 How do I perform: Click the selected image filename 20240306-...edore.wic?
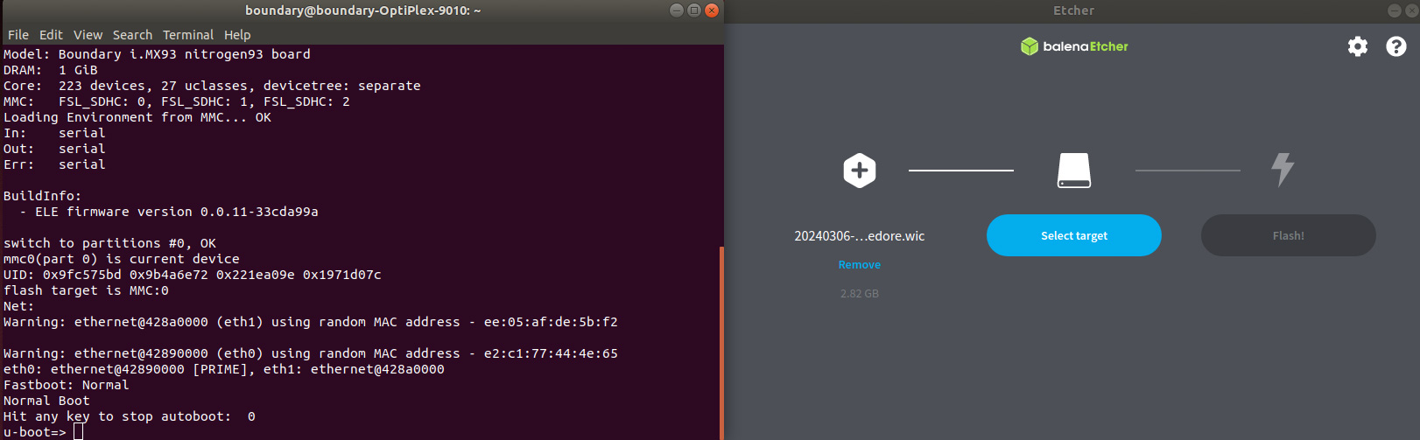(859, 236)
